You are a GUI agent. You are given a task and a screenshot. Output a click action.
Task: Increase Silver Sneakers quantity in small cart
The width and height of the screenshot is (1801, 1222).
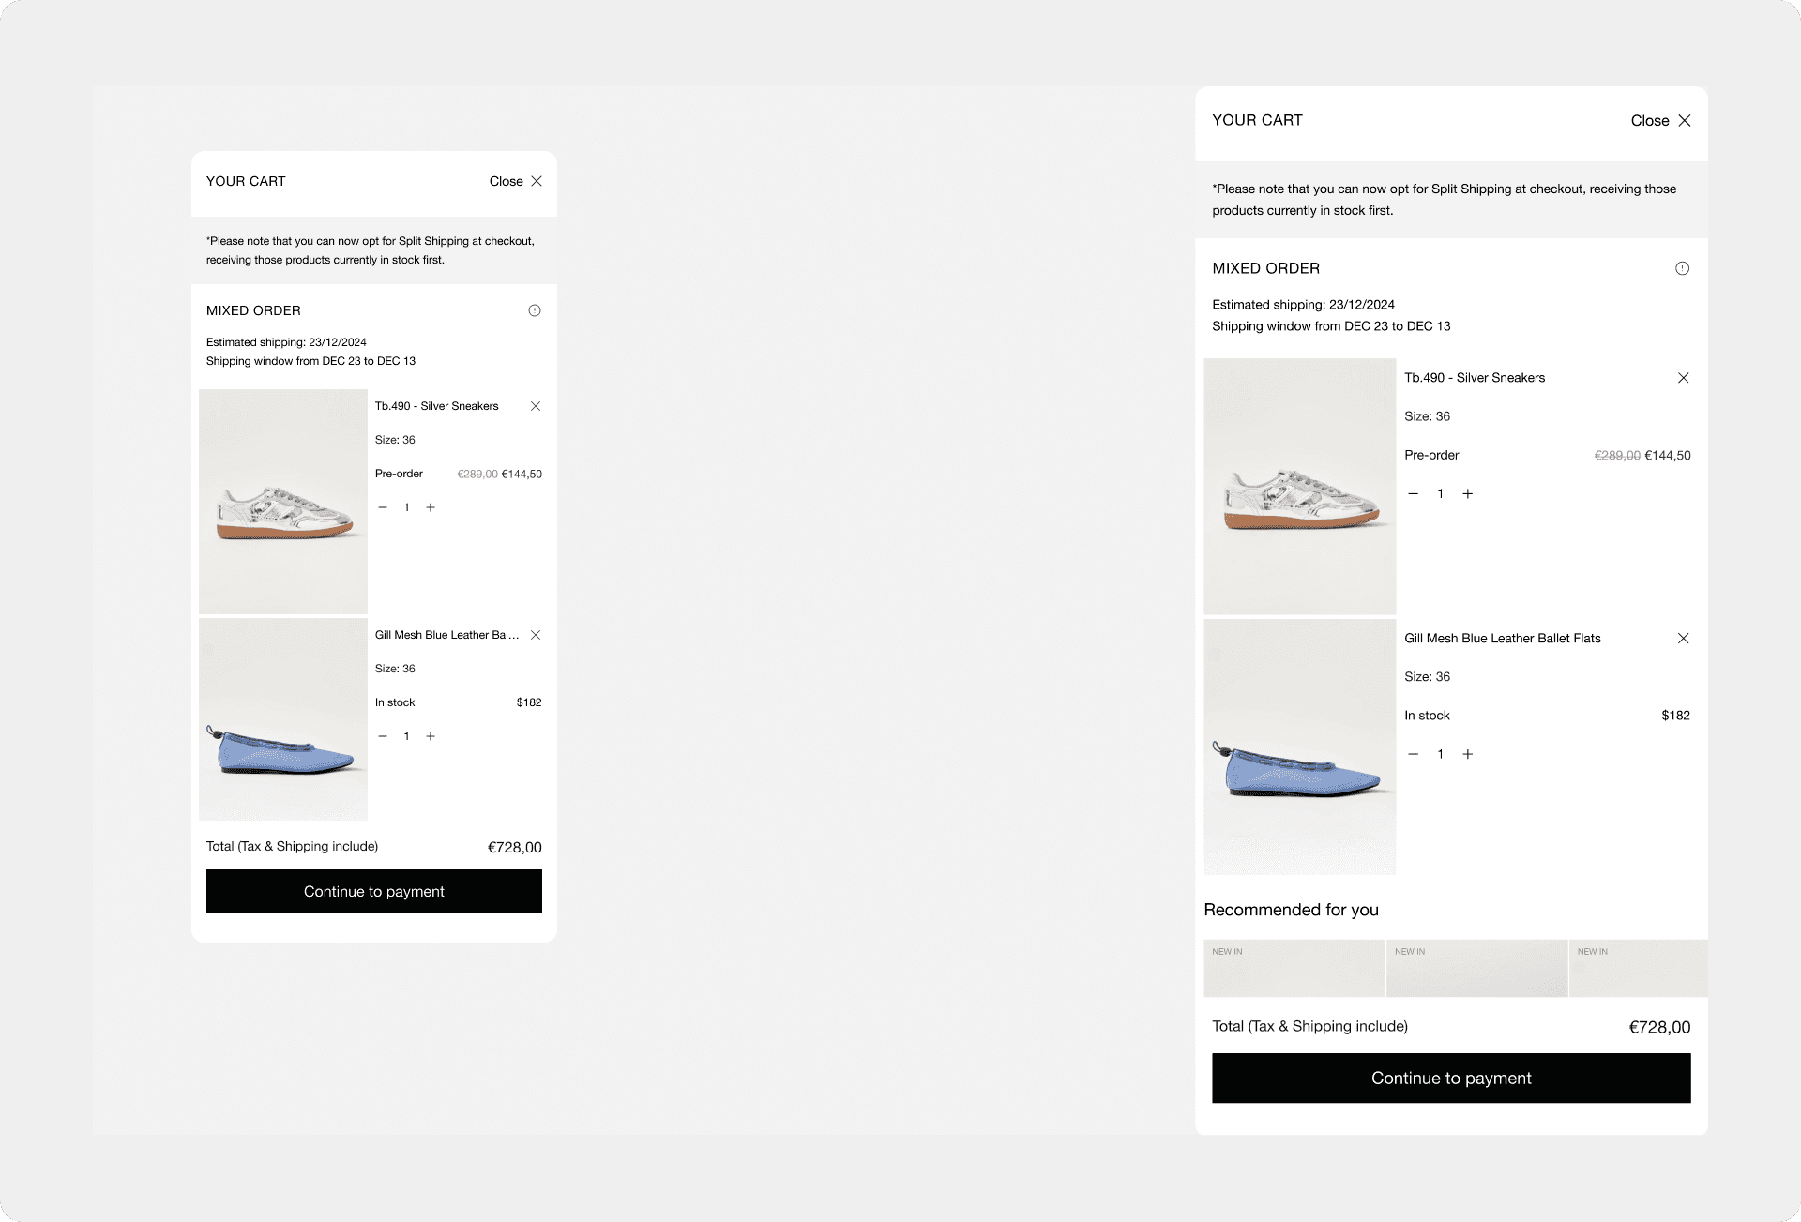tap(431, 507)
